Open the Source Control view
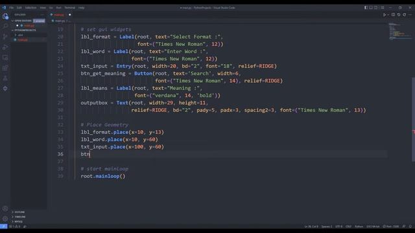The height and width of the screenshot is (233, 415). tap(5, 36)
